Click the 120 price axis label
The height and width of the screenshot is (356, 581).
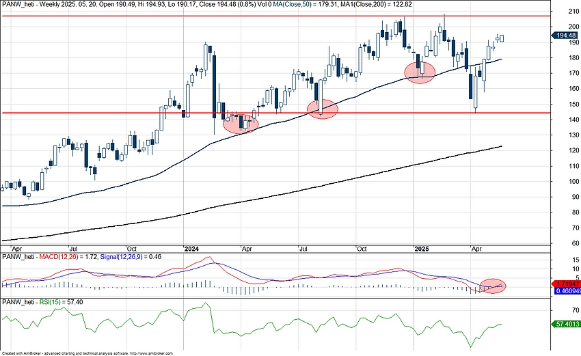tap(573, 150)
